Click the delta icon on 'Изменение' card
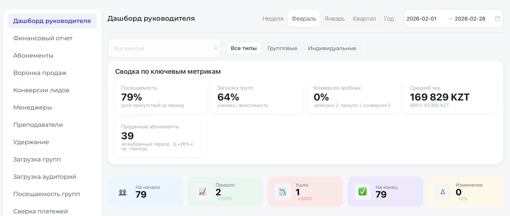 [x=443, y=192]
